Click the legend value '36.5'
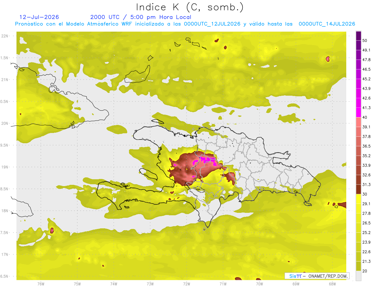The width and height of the screenshot is (373, 288). (x=366, y=146)
